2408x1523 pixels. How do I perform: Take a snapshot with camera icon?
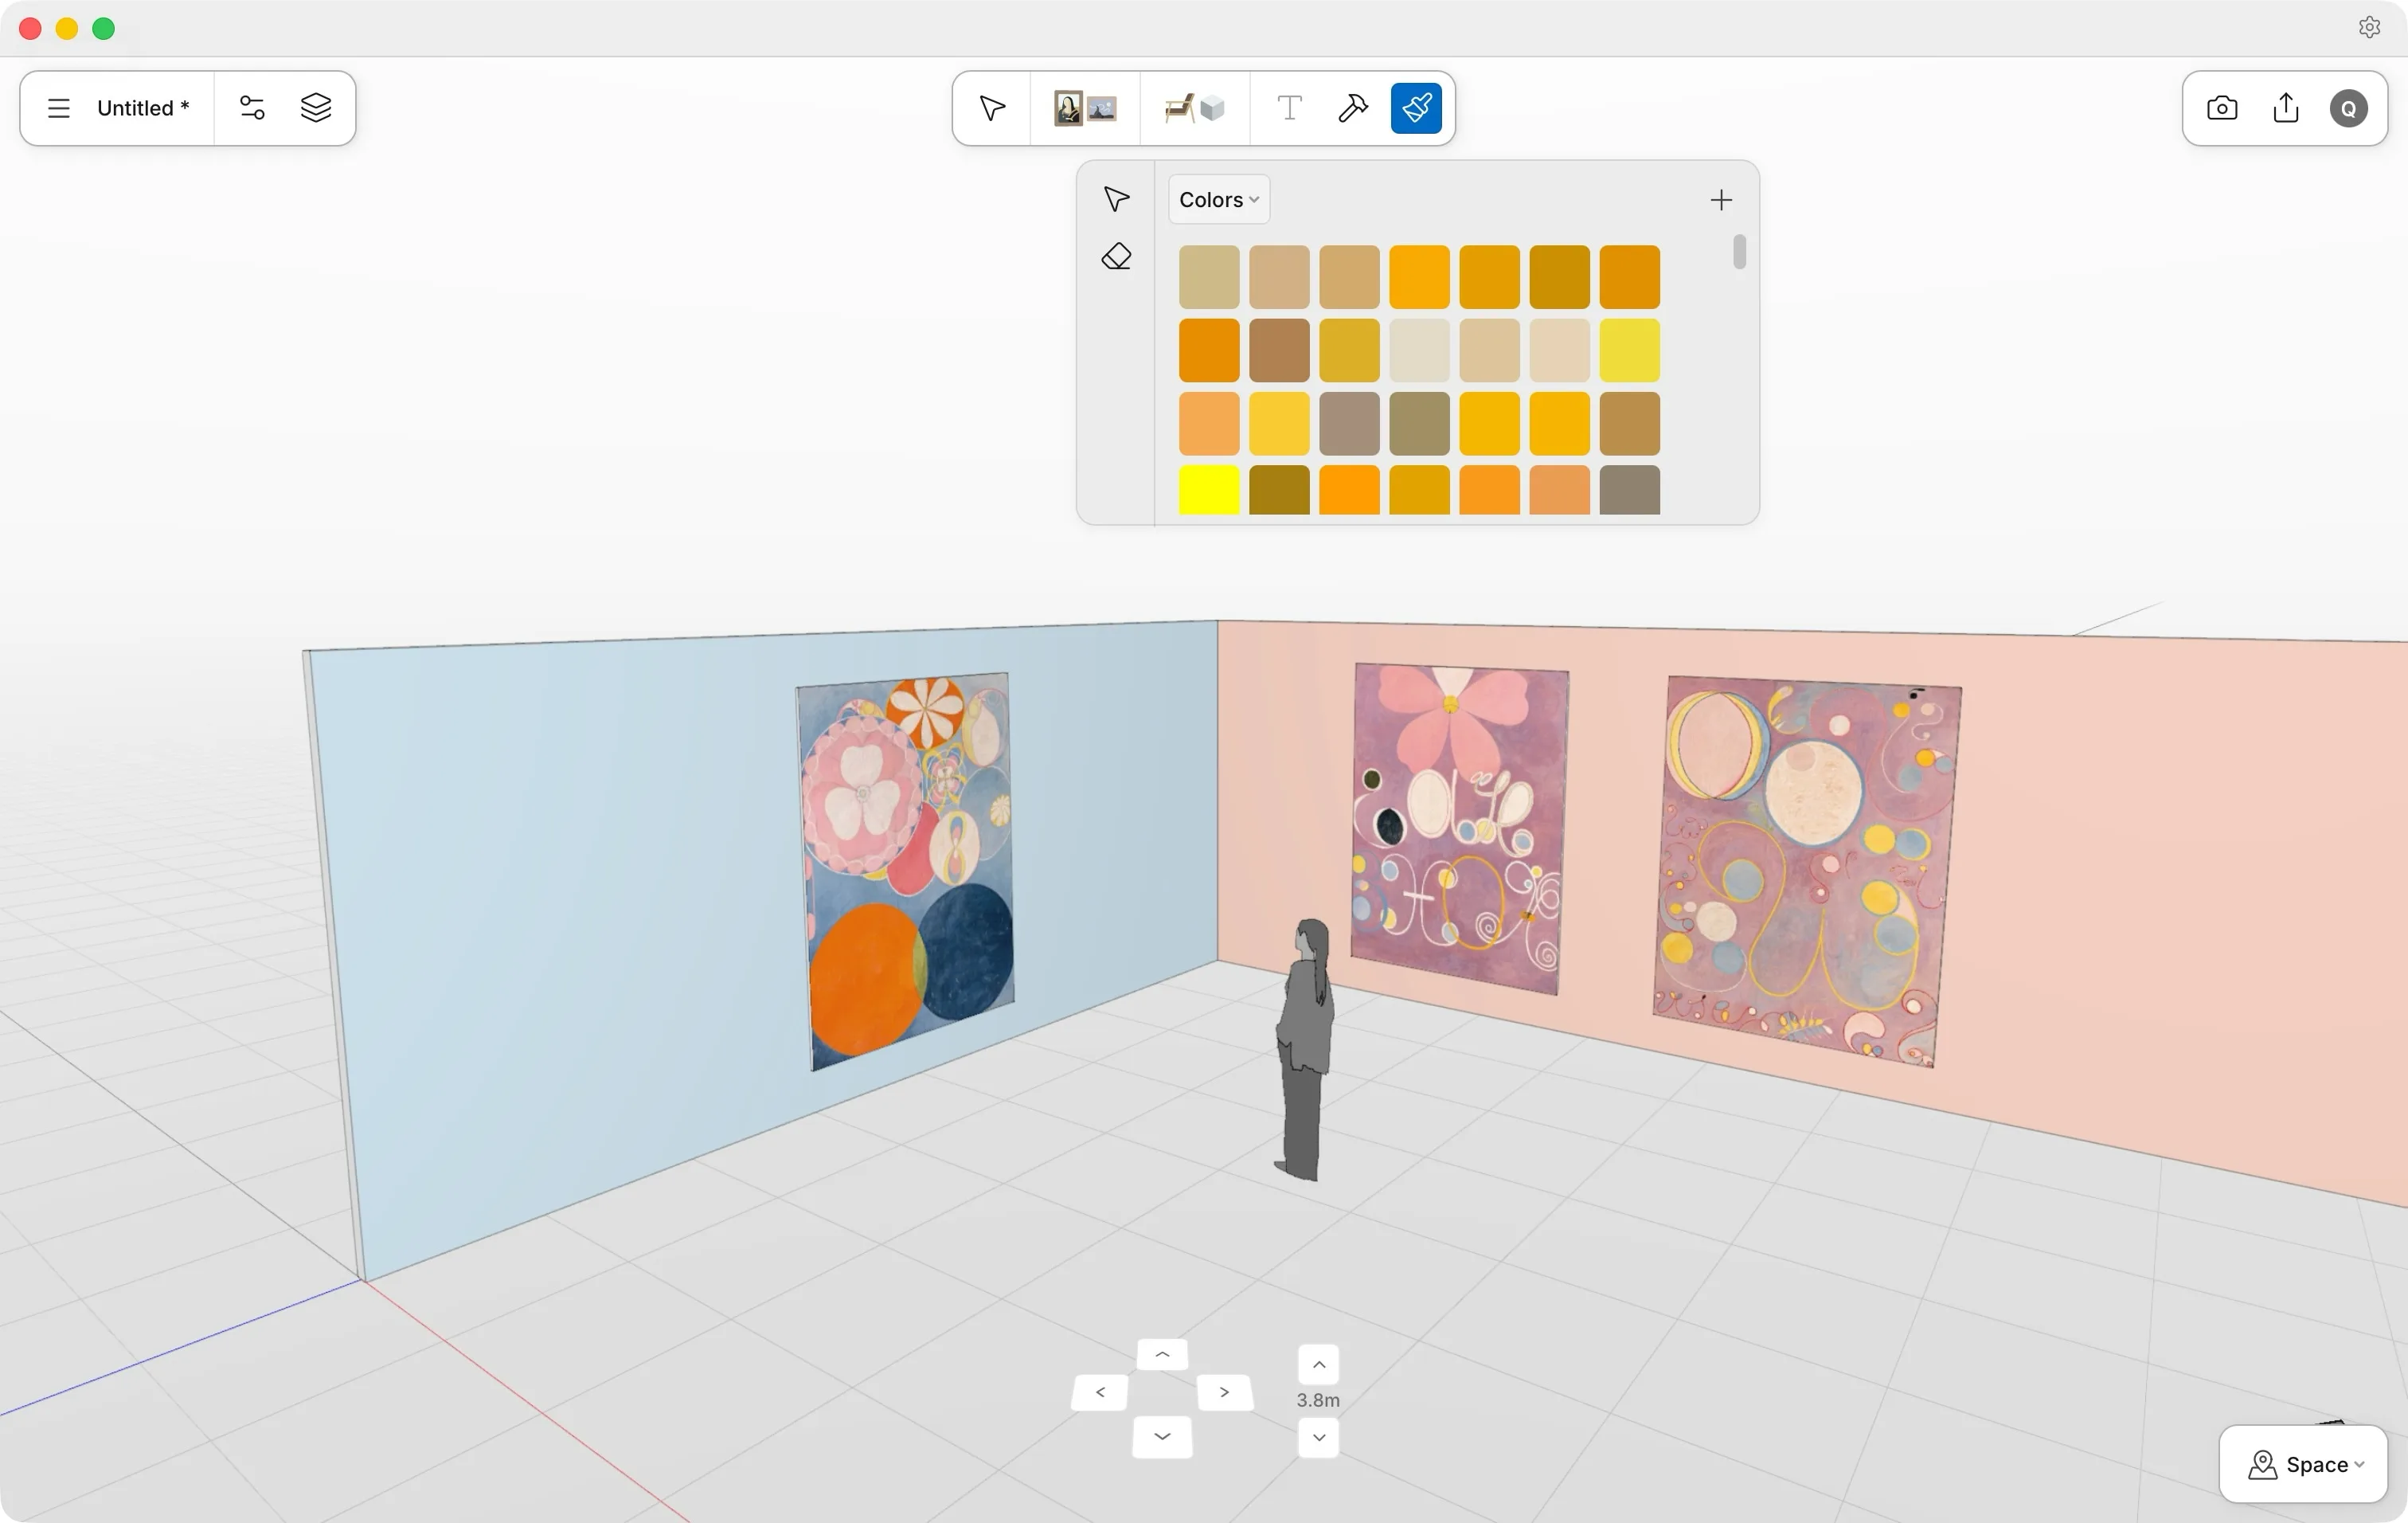[2222, 108]
